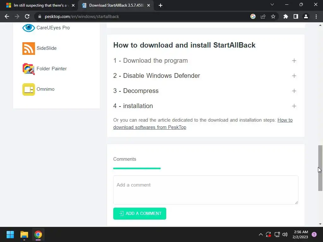
Task: Open How to download softwares from PeskTop link
Action: pyautogui.click(x=150, y=127)
